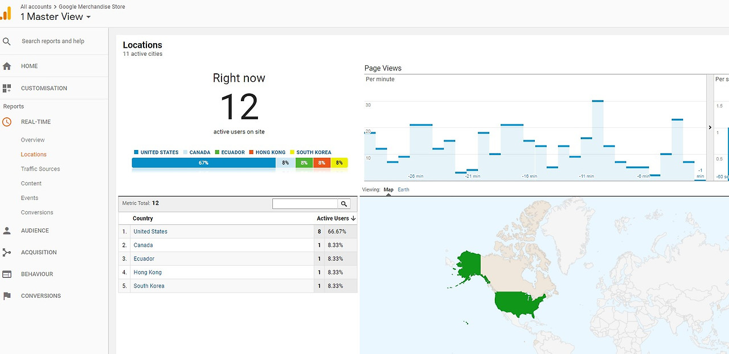Click the Google Analytics logo
Image resolution: width=729 pixels, height=354 pixels.
(6, 14)
